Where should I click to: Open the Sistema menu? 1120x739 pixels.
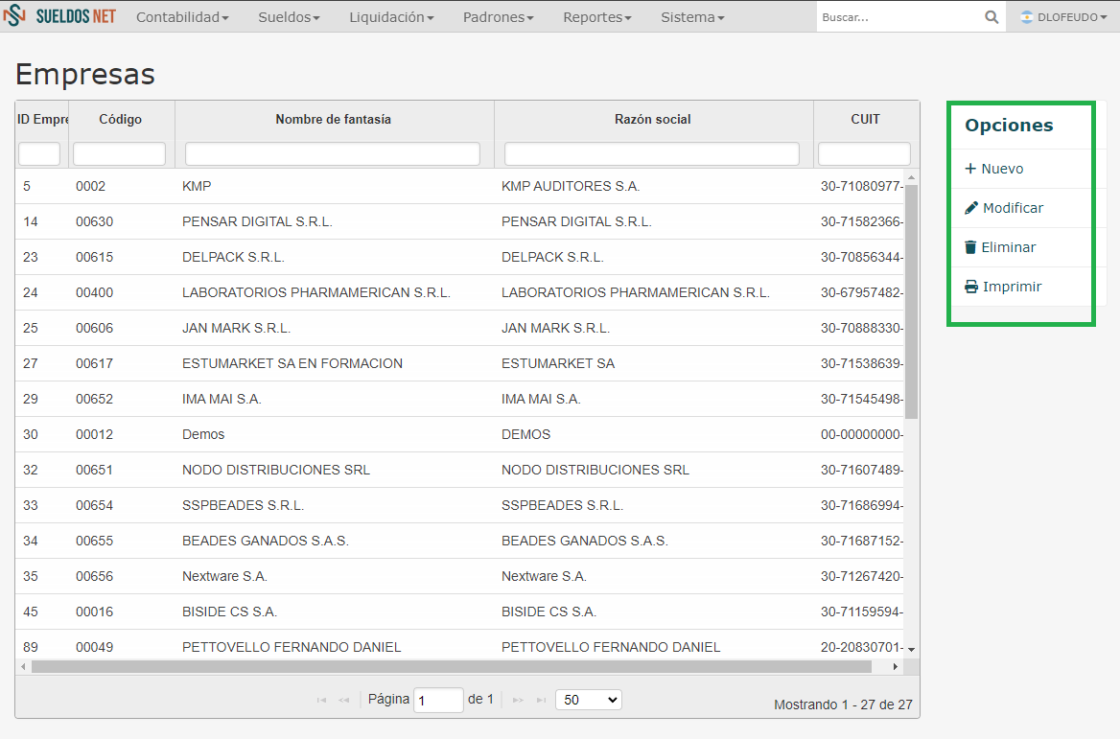pyautogui.click(x=692, y=17)
